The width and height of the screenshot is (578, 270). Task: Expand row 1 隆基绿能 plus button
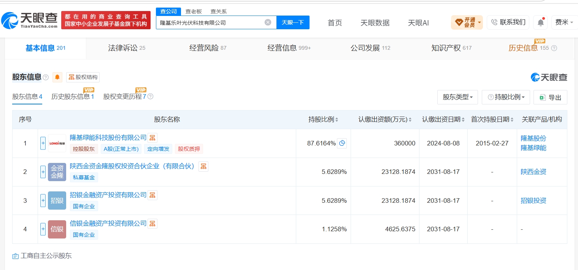[x=43, y=143]
